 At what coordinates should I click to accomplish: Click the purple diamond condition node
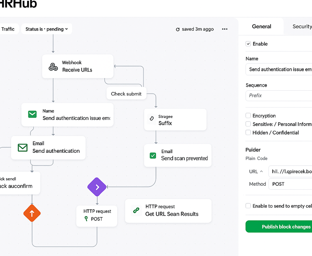pos(97,187)
